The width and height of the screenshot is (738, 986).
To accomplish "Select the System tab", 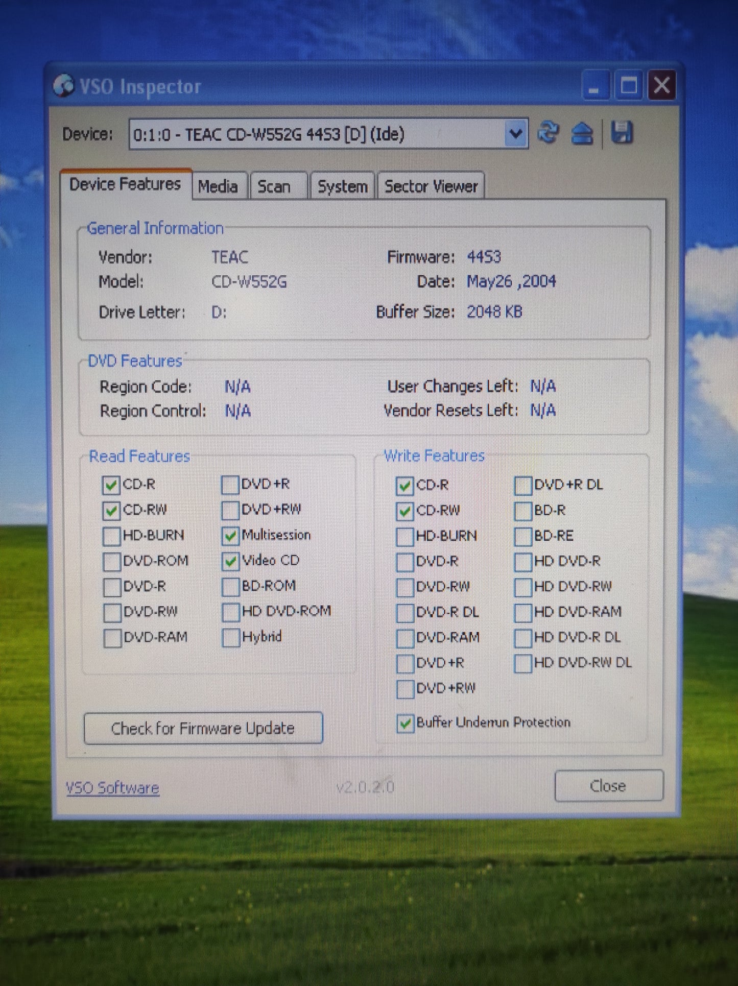I will (x=342, y=186).
